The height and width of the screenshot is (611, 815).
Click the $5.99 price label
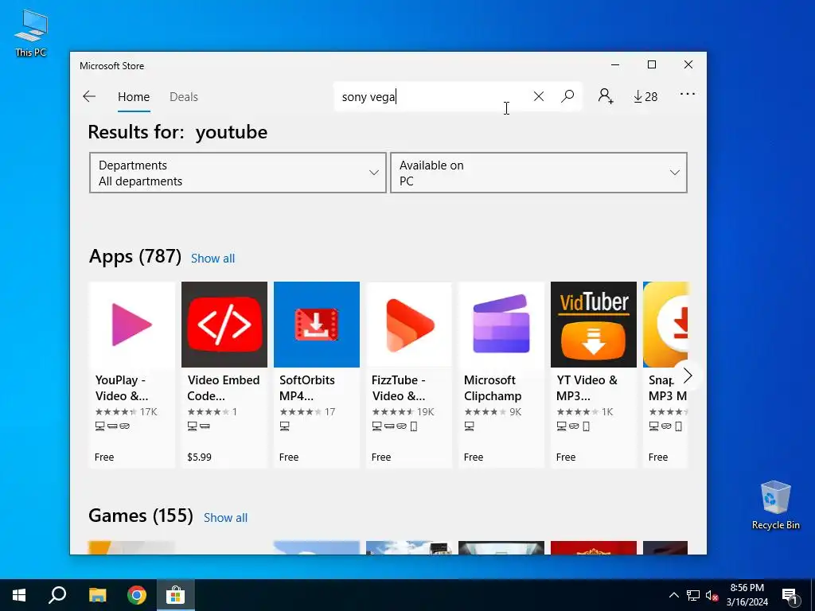pos(199,457)
